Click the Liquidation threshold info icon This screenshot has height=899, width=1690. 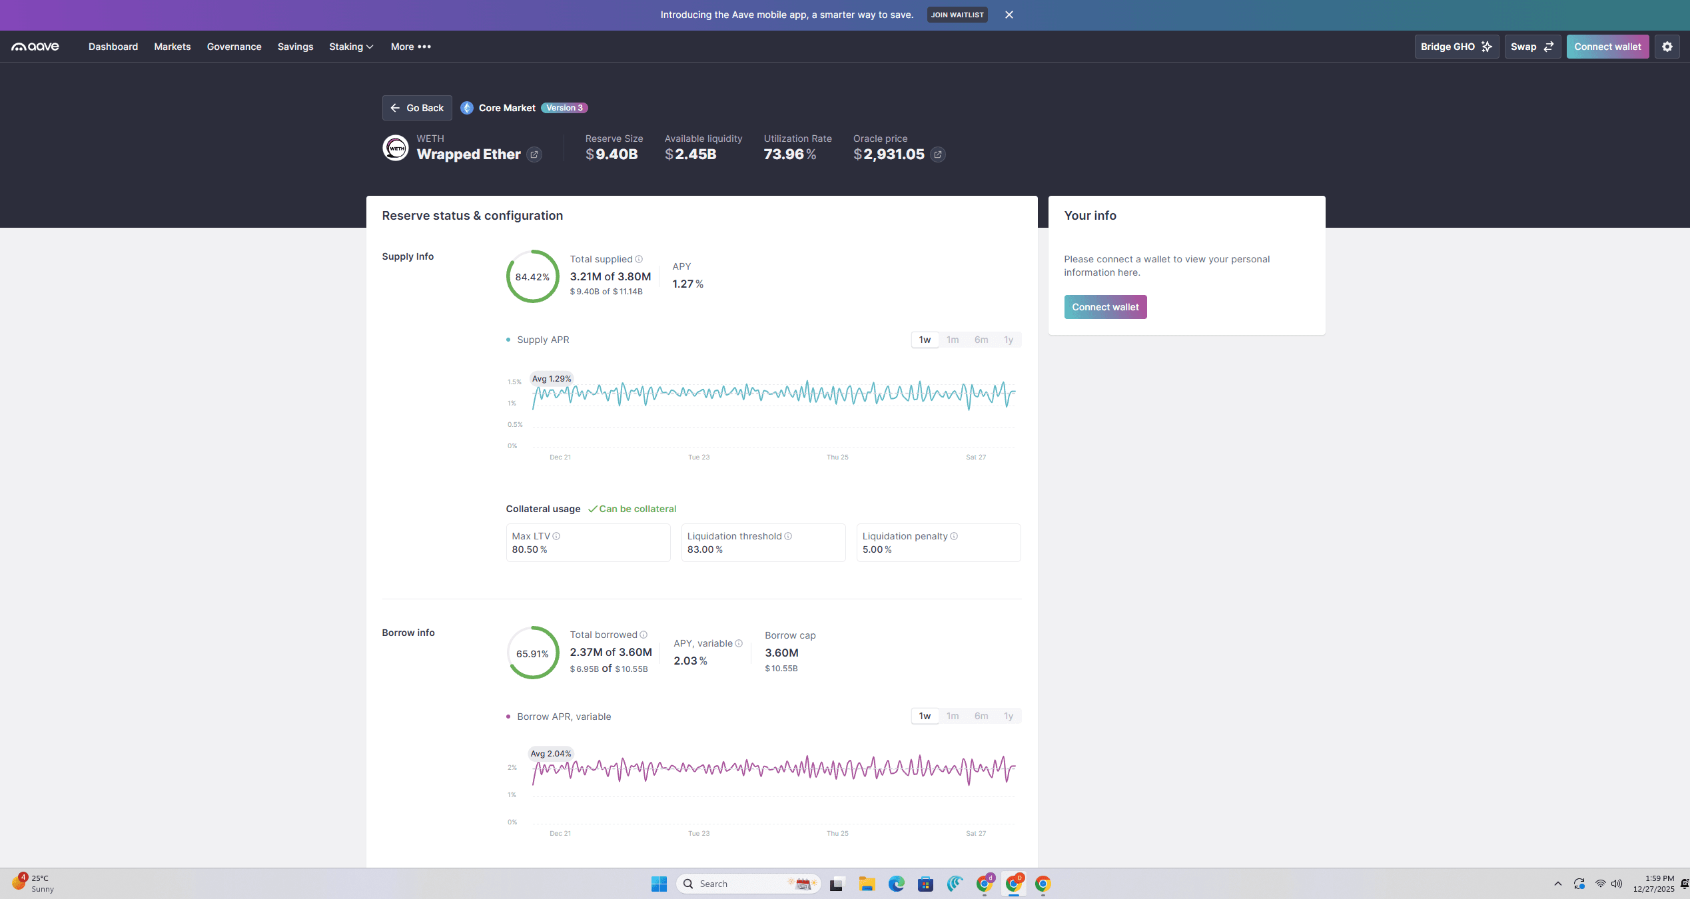(789, 535)
